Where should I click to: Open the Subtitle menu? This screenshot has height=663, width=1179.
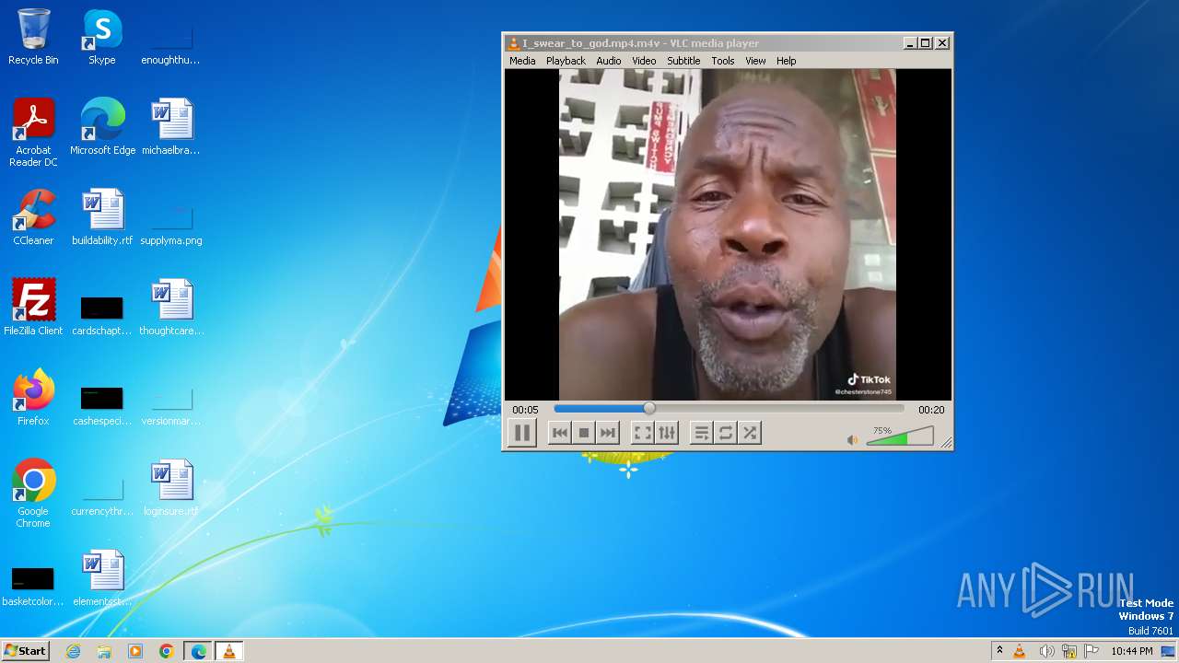click(683, 61)
